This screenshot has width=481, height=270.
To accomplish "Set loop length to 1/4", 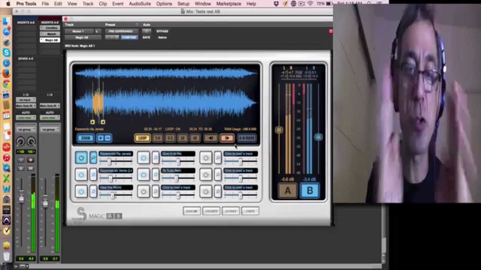I will click(158, 138).
